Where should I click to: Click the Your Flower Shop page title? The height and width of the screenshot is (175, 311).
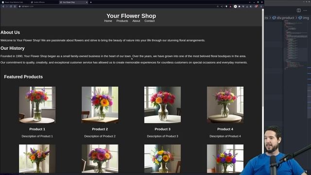131,16
